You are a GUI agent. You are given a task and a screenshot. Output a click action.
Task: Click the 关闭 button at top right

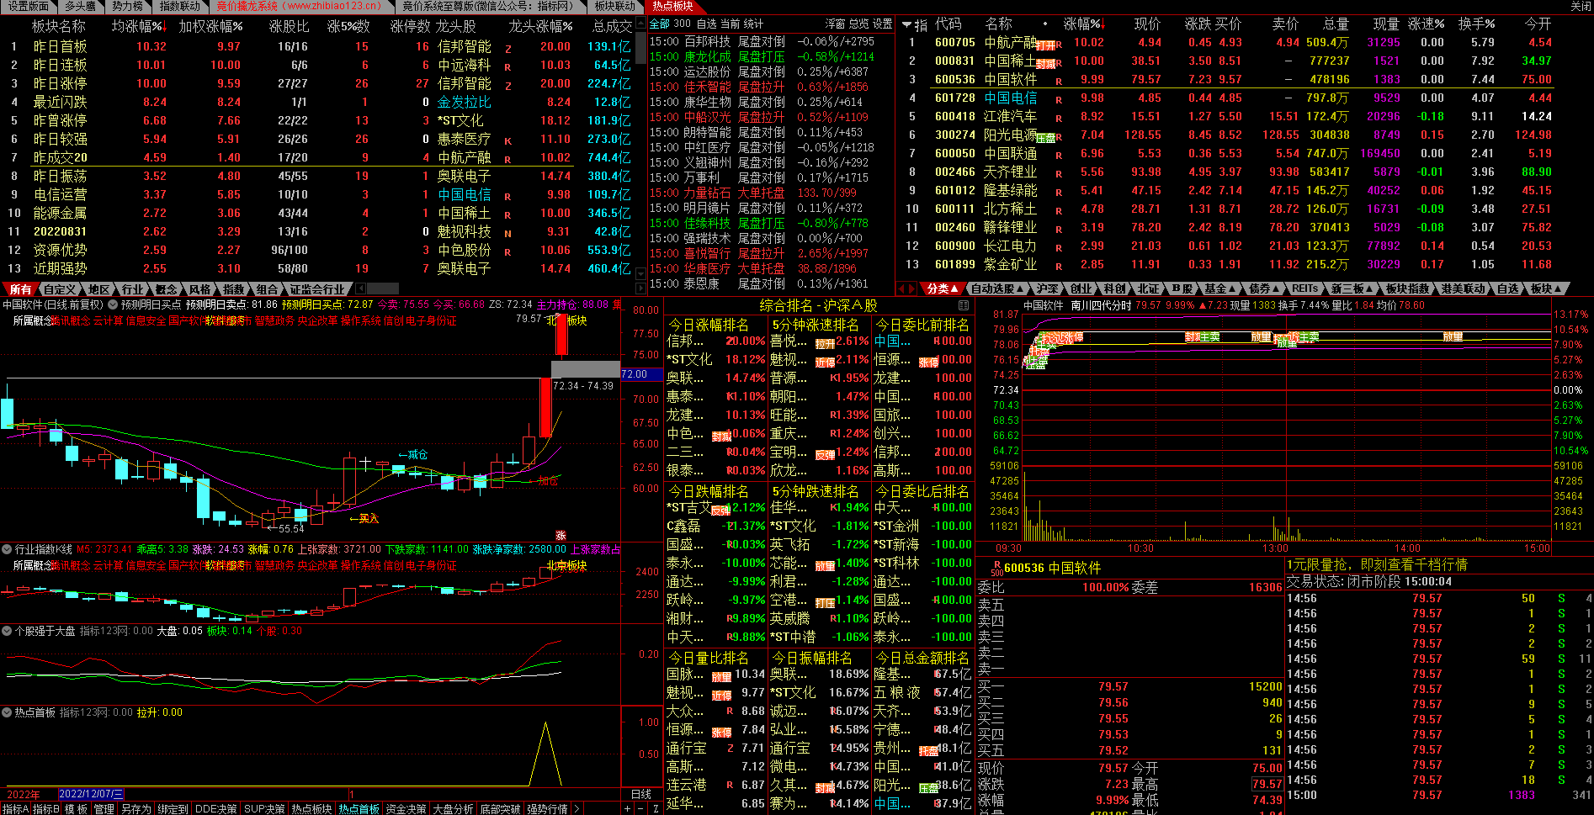[x=1581, y=6]
